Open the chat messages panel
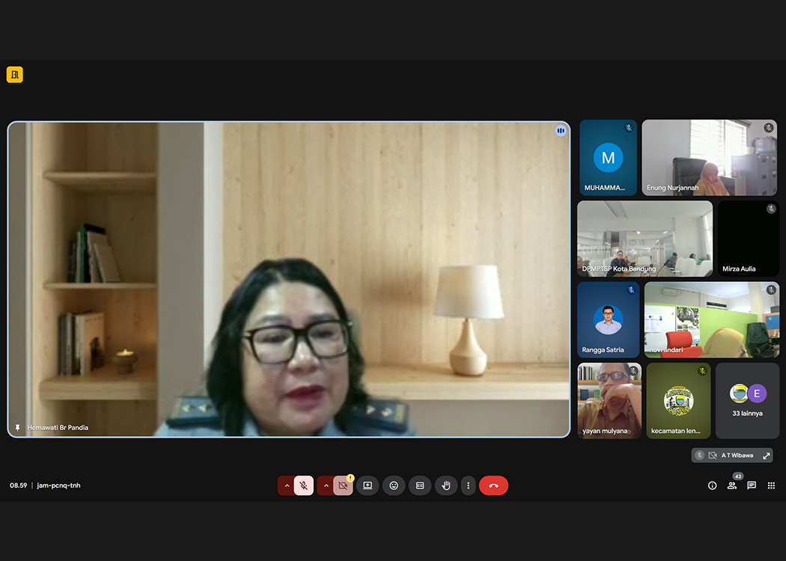This screenshot has width=786, height=561. coord(752,485)
